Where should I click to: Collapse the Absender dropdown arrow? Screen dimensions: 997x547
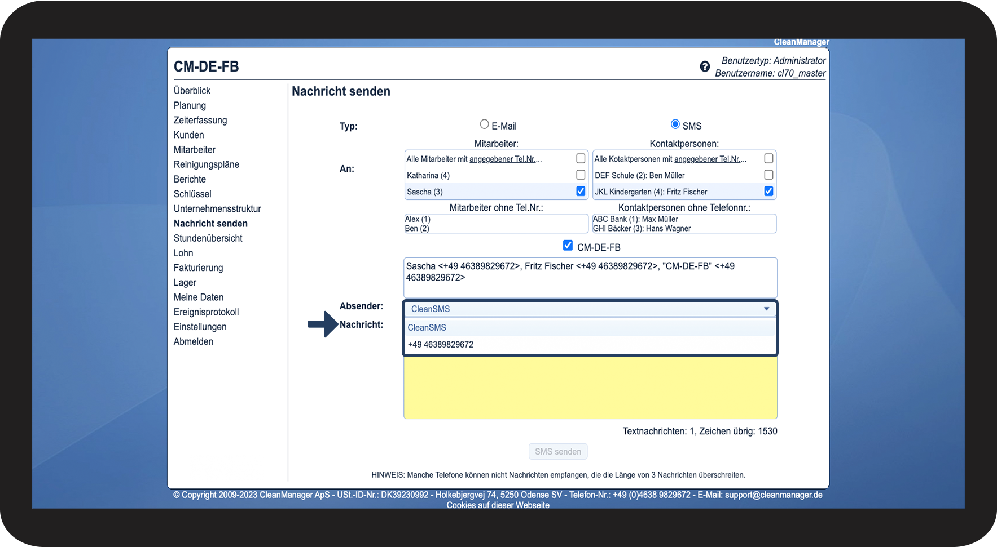point(766,309)
